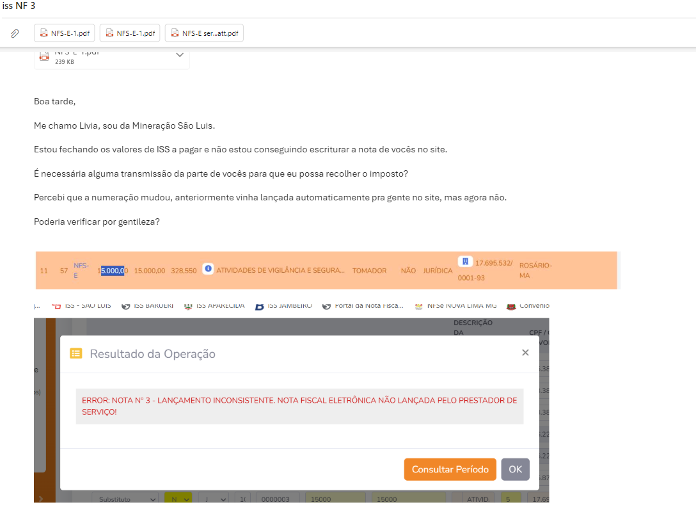Viewport: 696px width, 516px height.
Task: Click the ISS APARECIDA bookmark favicon
Action: coord(188,306)
